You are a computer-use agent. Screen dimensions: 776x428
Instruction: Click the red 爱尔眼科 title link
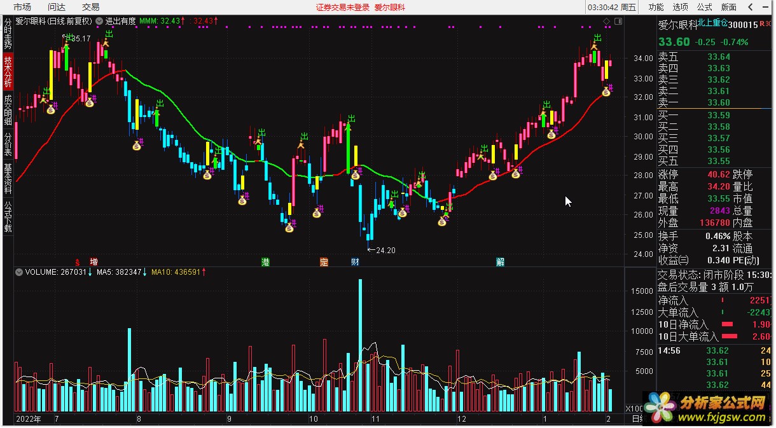(x=389, y=7)
